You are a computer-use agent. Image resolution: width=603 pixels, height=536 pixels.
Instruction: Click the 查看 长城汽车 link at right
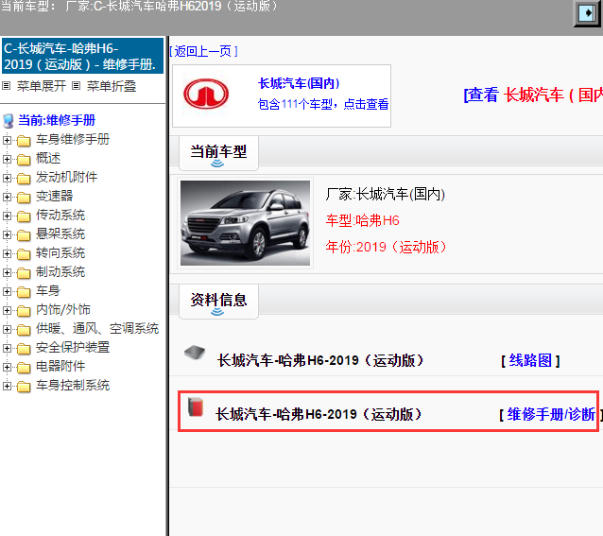coord(533,95)
